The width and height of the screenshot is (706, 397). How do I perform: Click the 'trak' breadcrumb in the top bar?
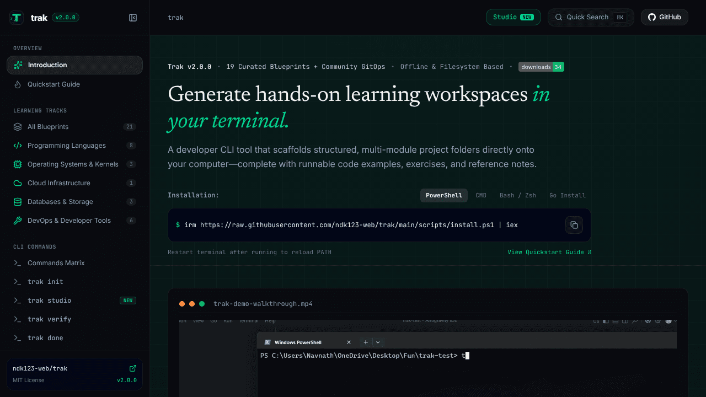175,18
